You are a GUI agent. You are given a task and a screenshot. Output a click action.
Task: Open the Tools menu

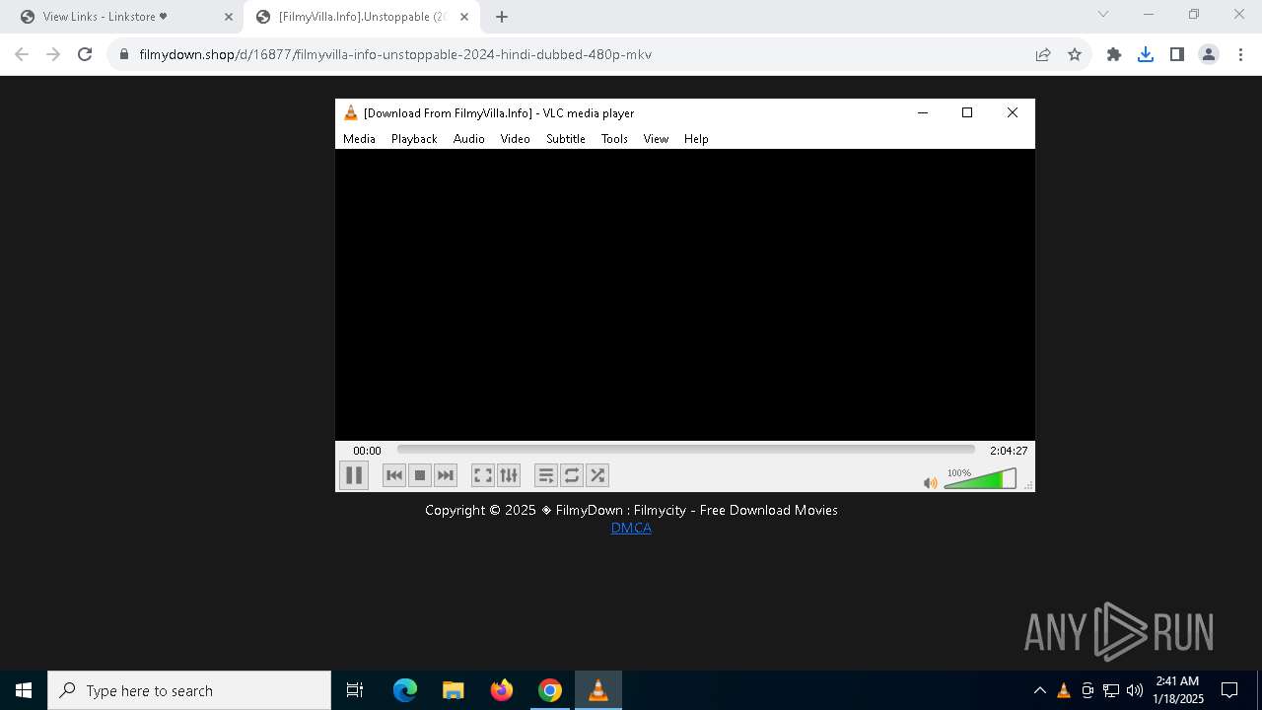614,139
